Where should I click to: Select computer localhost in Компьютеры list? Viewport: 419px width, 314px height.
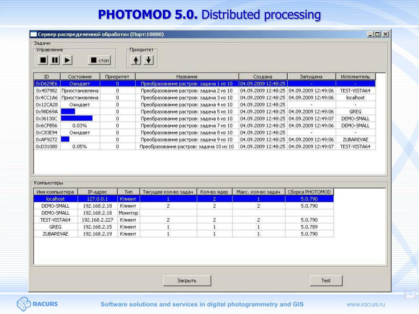pos(184,199)
